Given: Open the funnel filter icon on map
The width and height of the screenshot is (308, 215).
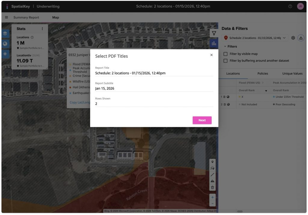Looking at the screenshot, I should 214,33.
